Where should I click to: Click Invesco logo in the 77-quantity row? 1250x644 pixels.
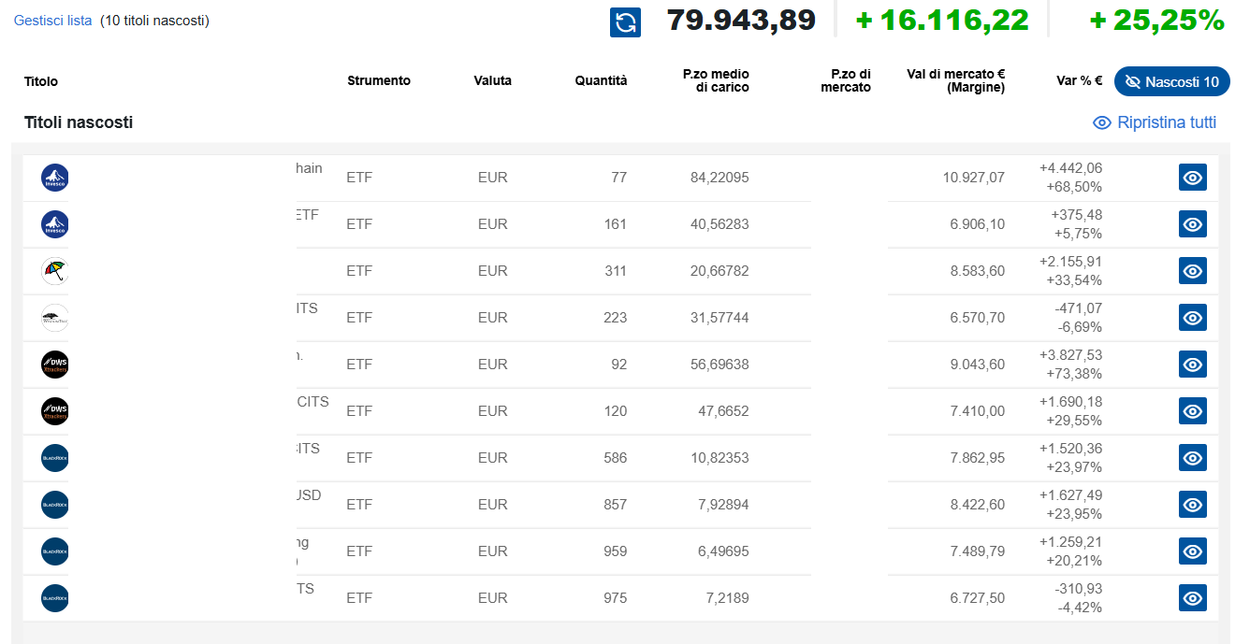tap(55, 178)
